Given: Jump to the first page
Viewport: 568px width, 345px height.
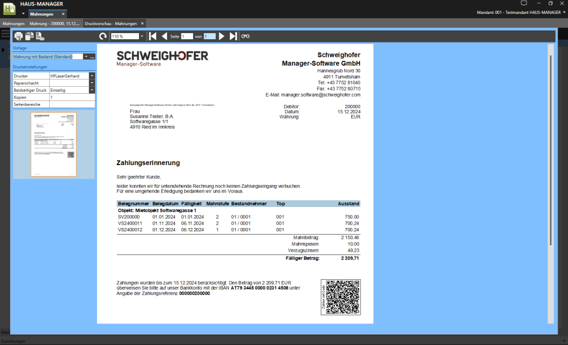Looking at the screenshot, I should (x=153, y=36).
